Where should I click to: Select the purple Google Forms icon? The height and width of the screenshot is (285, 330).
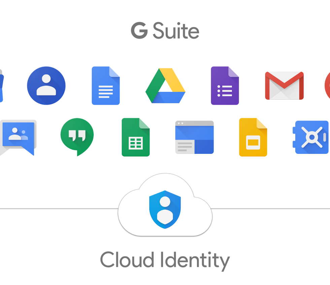[225, 85]
